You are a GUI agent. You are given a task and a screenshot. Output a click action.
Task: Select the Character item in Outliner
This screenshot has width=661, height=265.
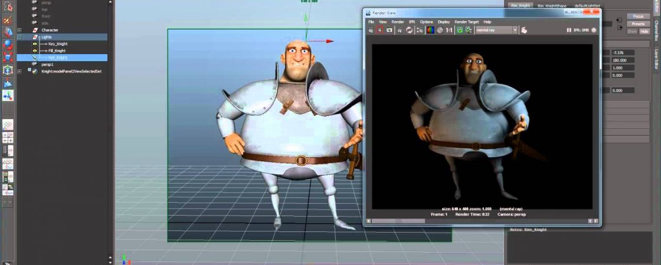tap(50, 30)
